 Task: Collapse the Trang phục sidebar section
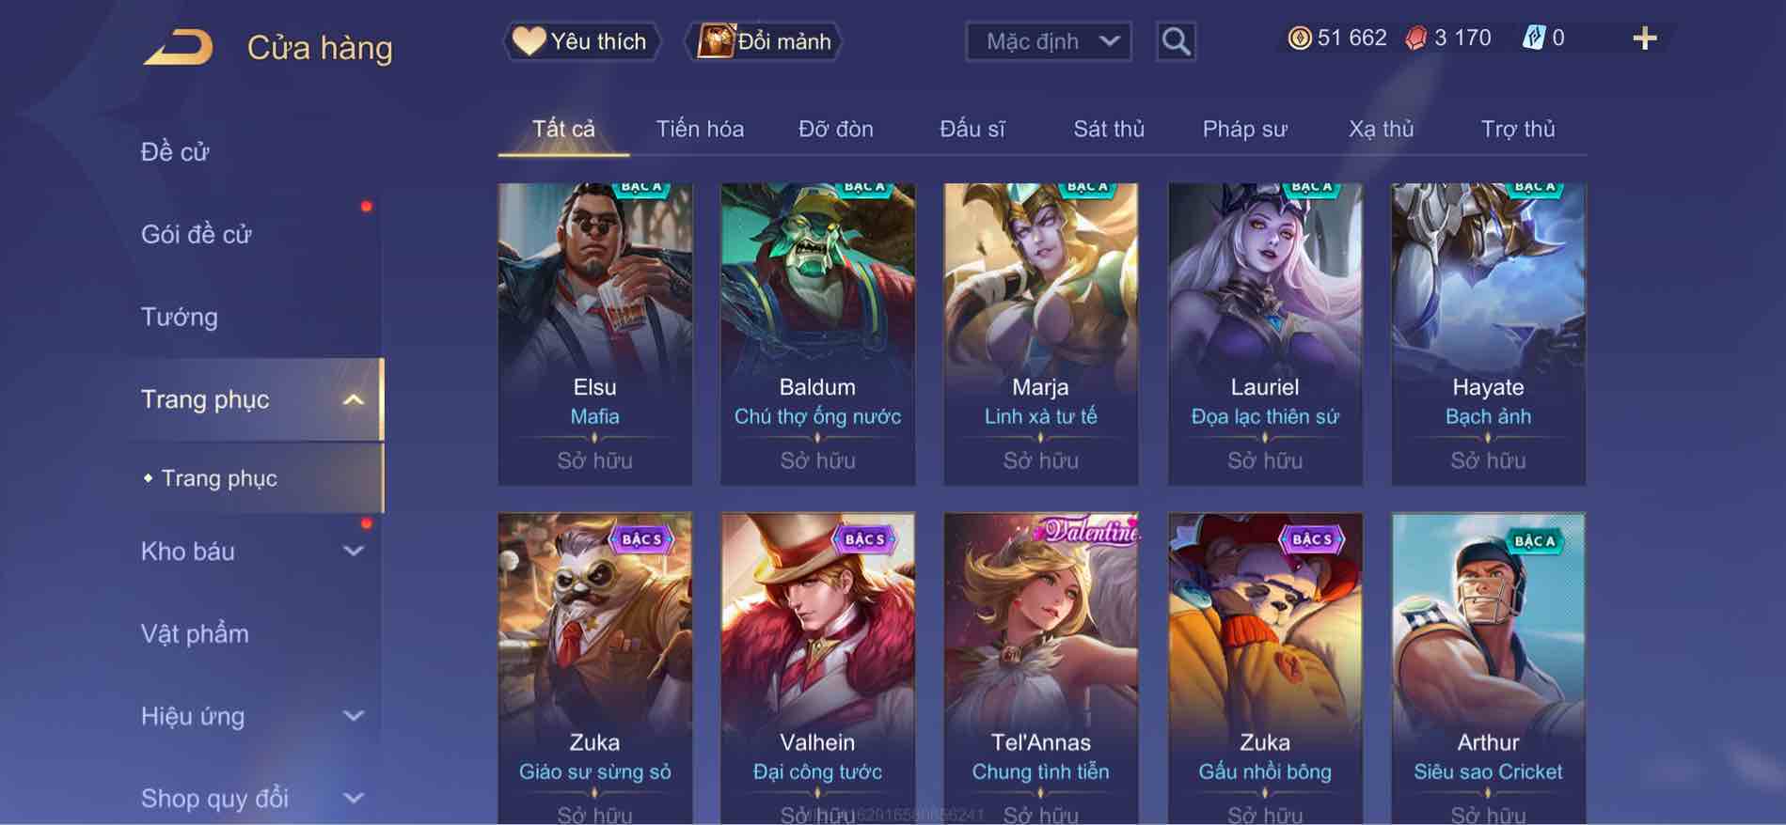(x=353, y=400)
